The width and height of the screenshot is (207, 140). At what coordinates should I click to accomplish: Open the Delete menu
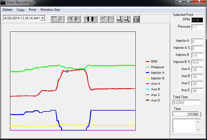(8, 10)
